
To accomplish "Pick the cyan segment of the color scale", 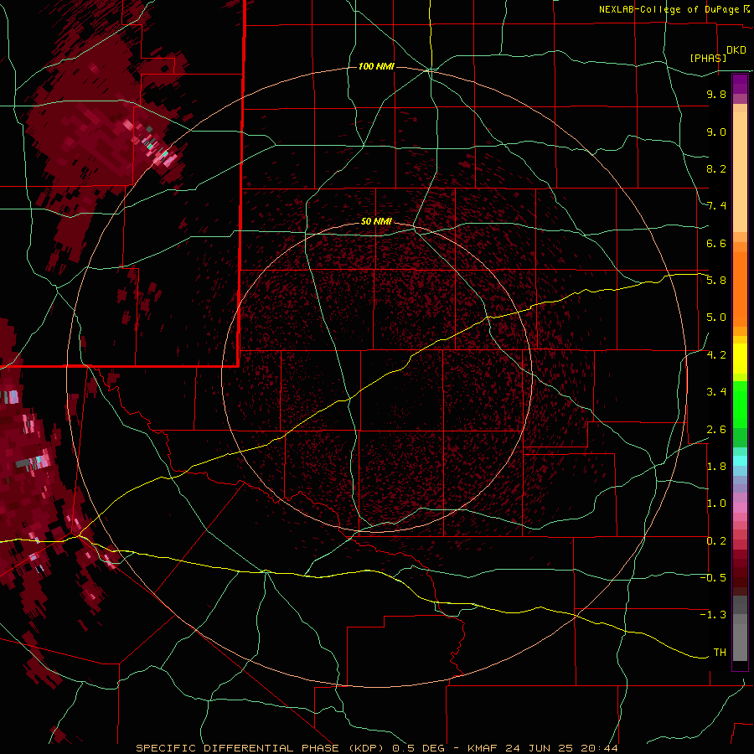I will (x=740, y=461).
